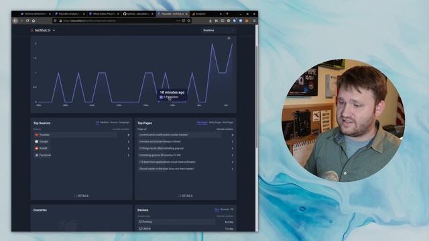
Task: Switch to the Analytics browser tab
Action: pos(206,13)
